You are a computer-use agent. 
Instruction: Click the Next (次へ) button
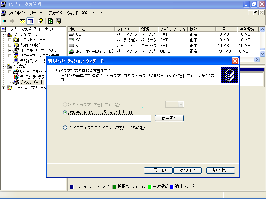tap(187, 170)
